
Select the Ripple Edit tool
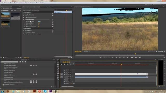point(58,65)
